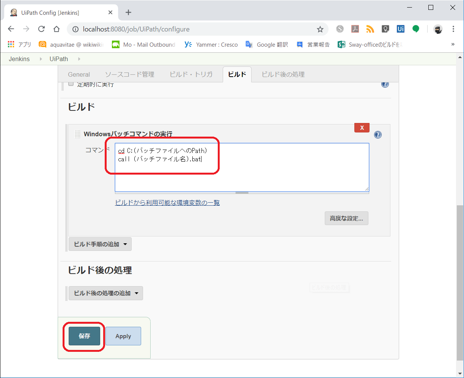Go to the browser home page icon

click(x=57, y=29)
